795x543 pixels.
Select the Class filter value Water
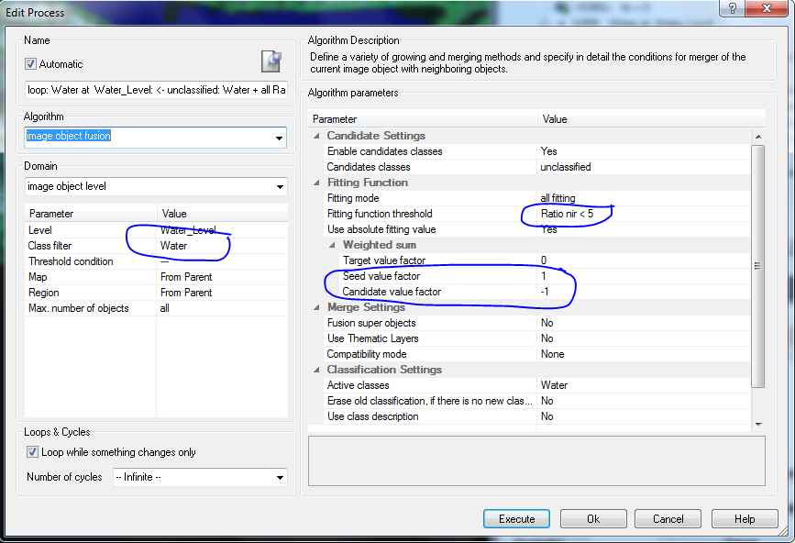point(222,246)
